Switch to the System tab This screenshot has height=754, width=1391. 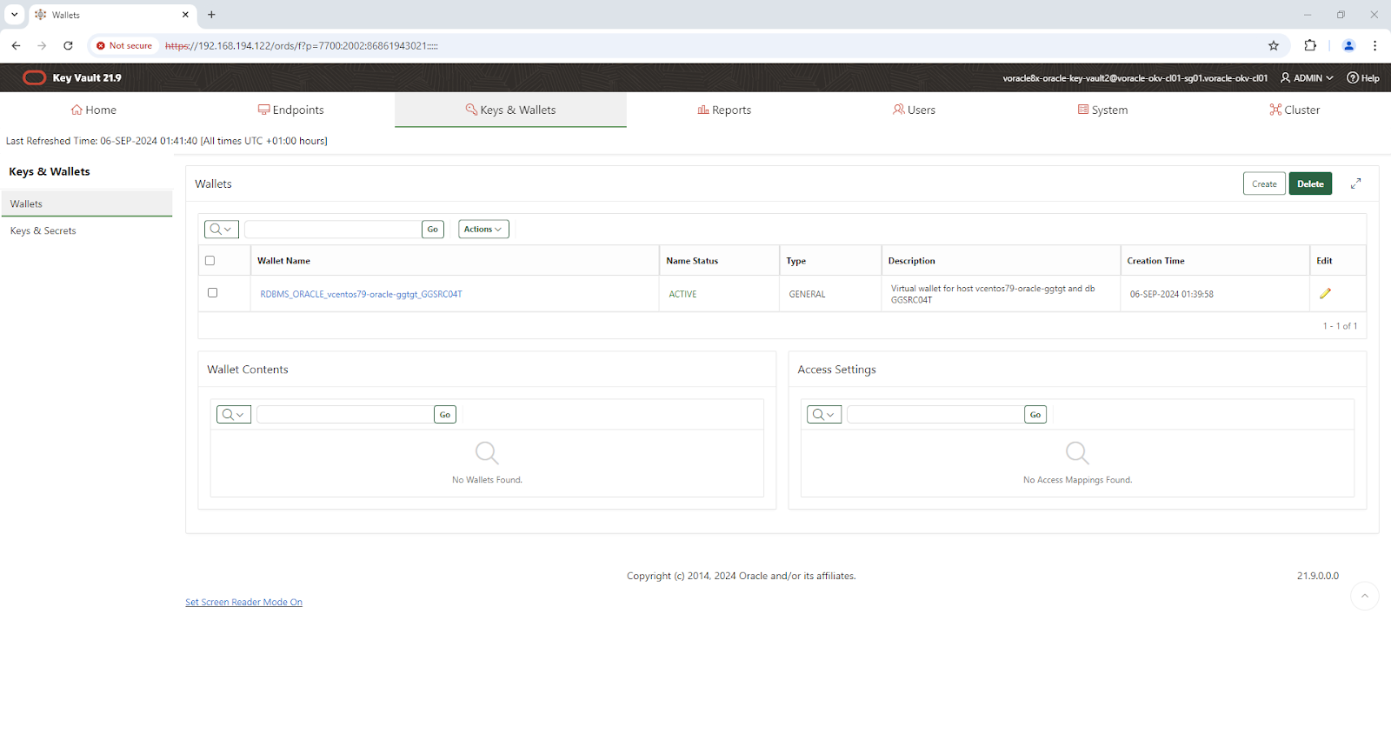click(x=1102, y=110)
